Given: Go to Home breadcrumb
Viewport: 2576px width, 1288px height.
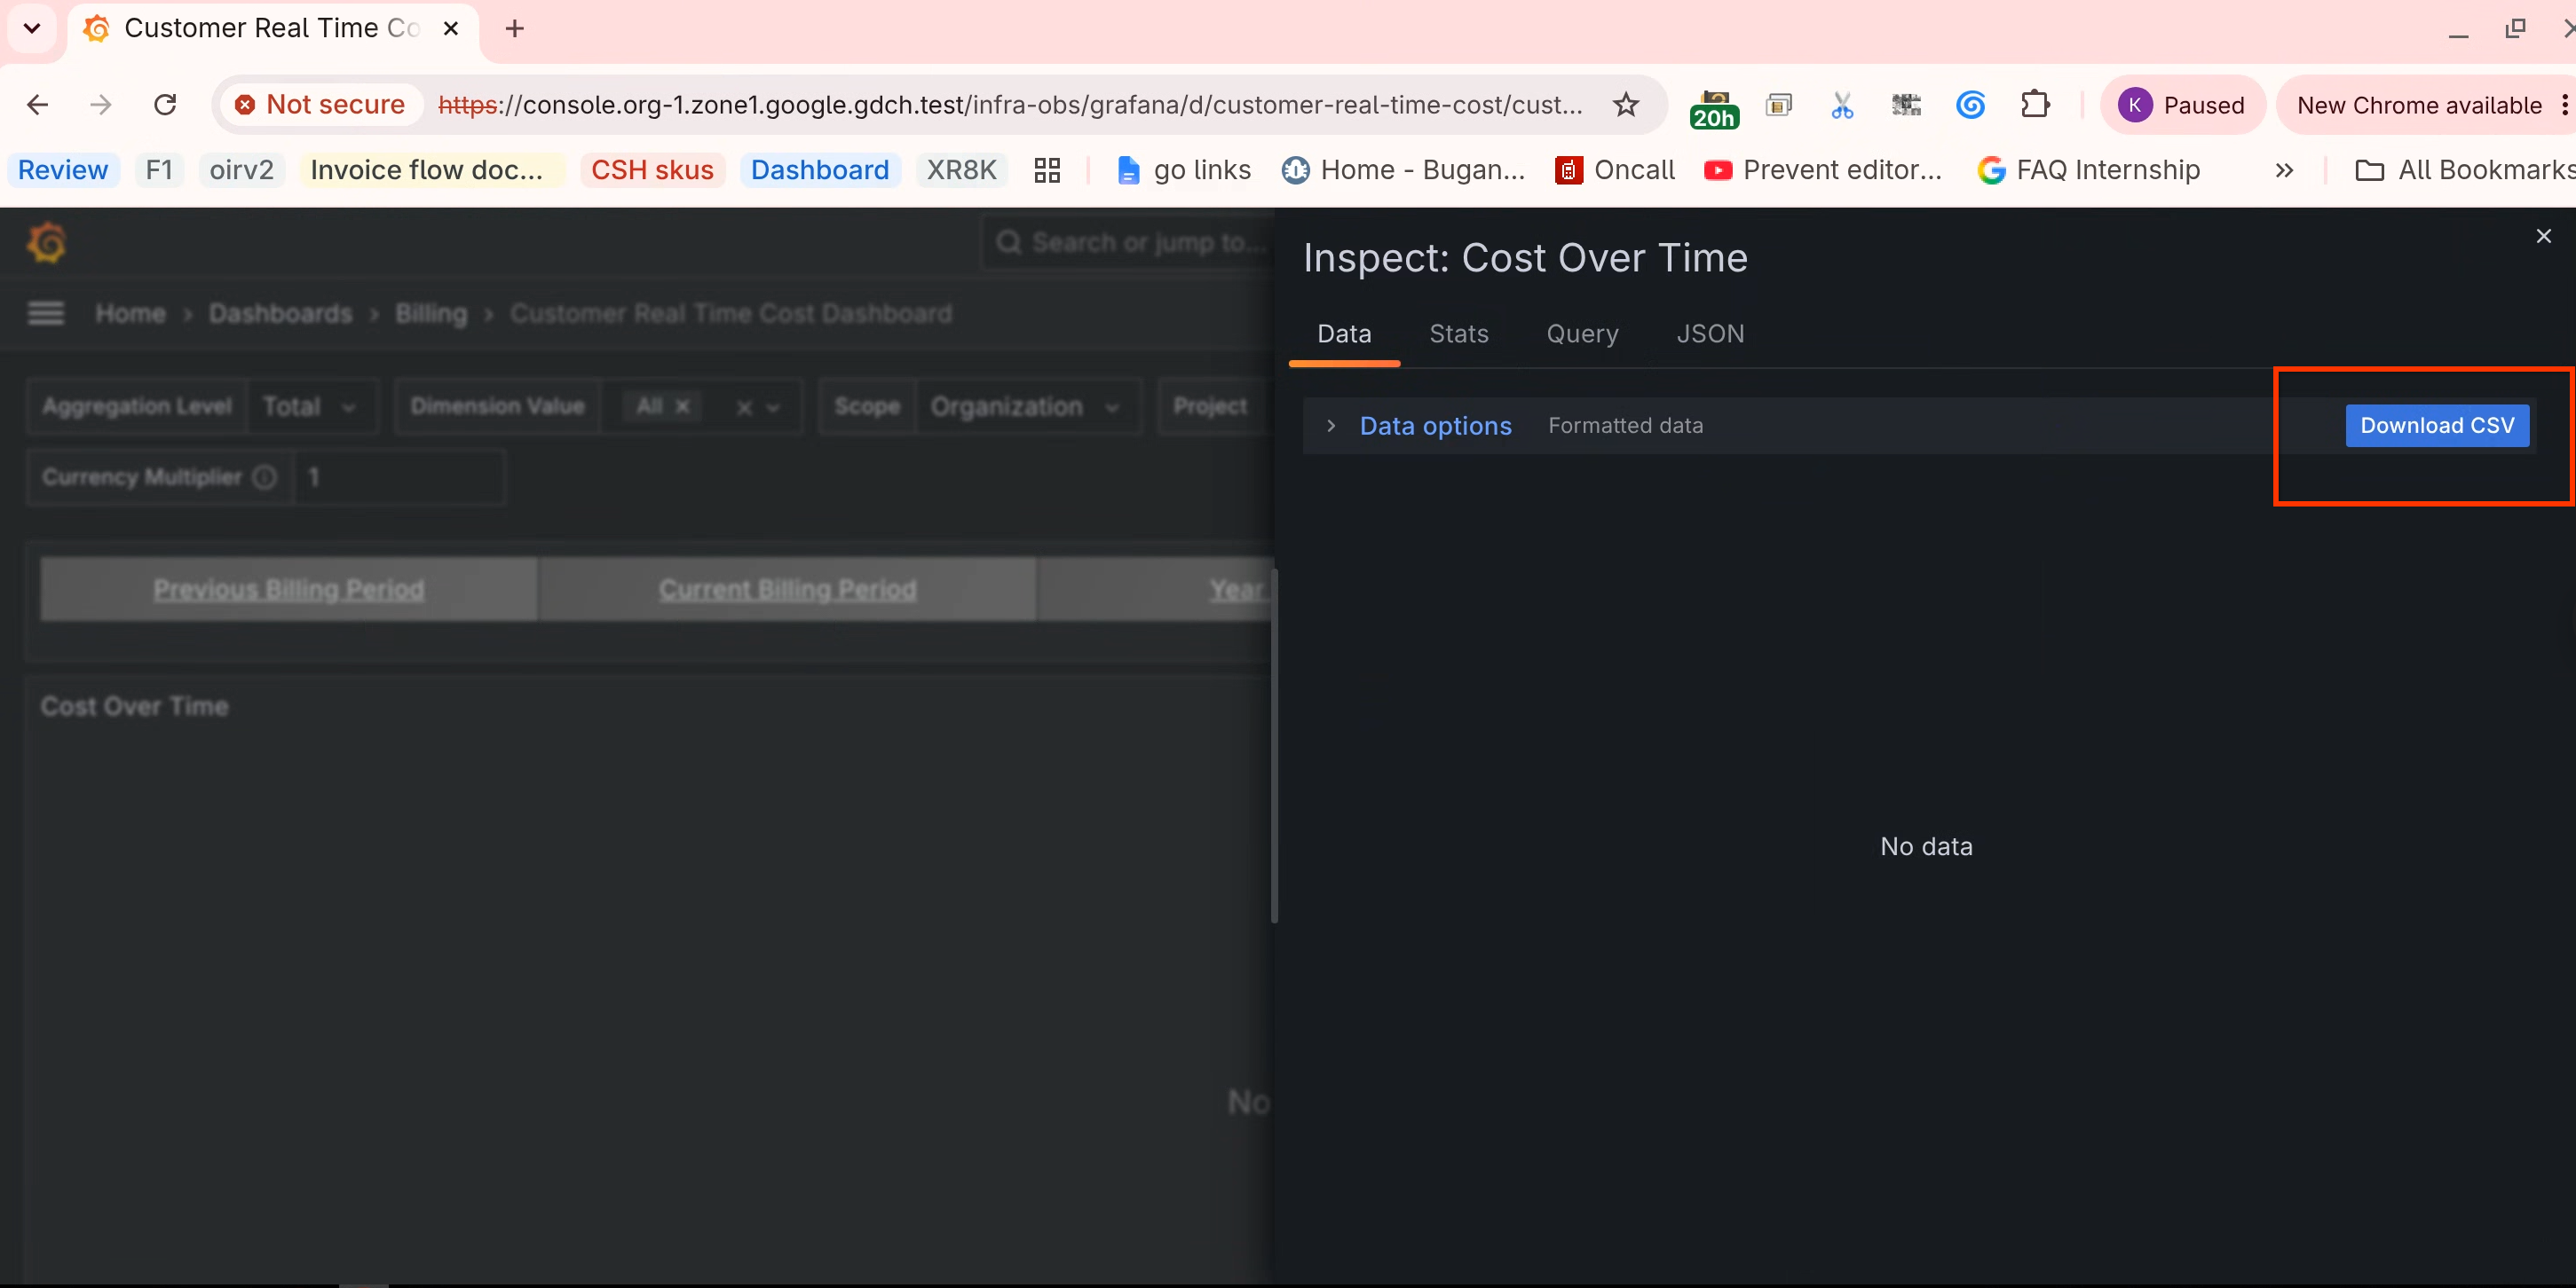Looking at the screenshot, I should point(130,314).
